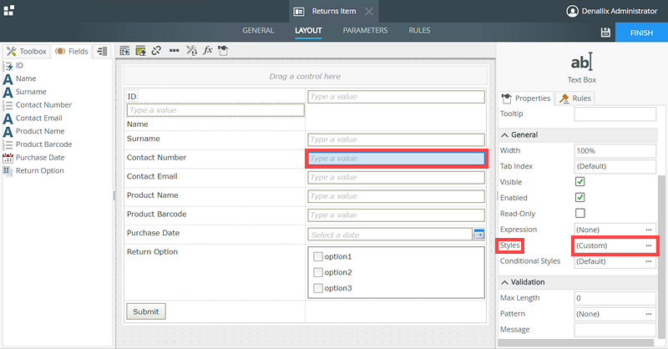Open the Rules tab in properties panel
Viewport: 668px width, 349px height.
pyautogui.click(x=575, y=99)
